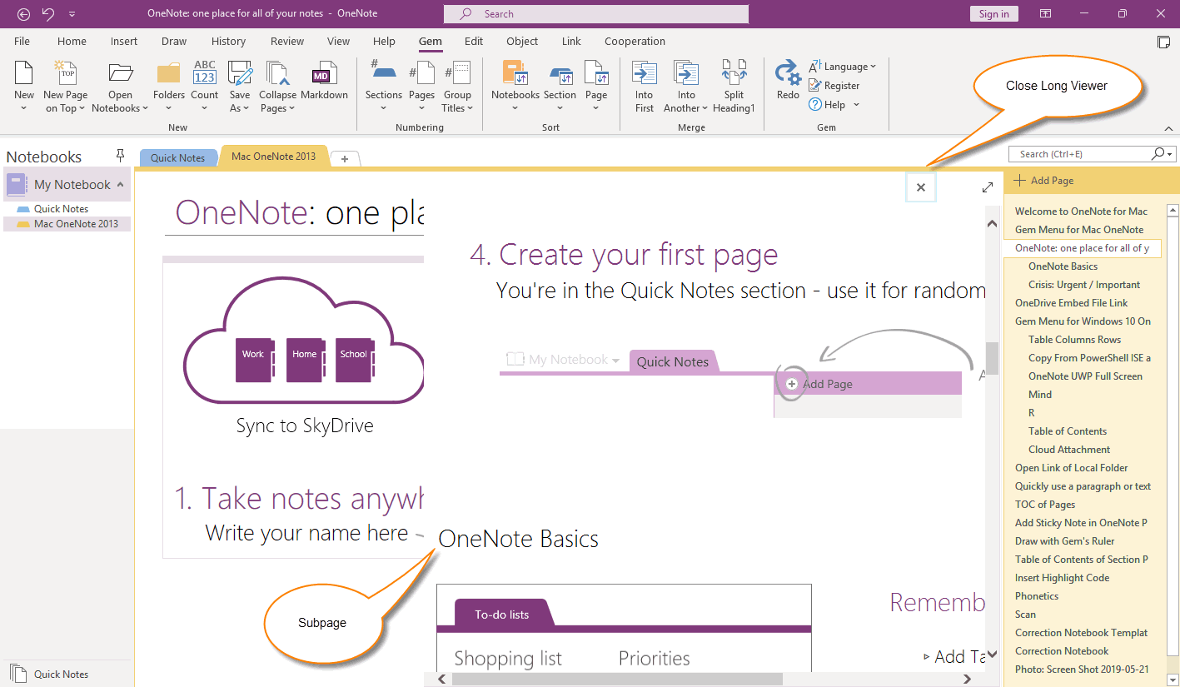This screenshot has height=687, width=1180.
Task: Click the open notebook pane icon top right
Action: pyautogui.click(x=1163, y=42)
